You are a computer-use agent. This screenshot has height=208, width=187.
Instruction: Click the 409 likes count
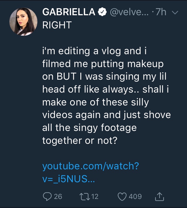point(135,196)
